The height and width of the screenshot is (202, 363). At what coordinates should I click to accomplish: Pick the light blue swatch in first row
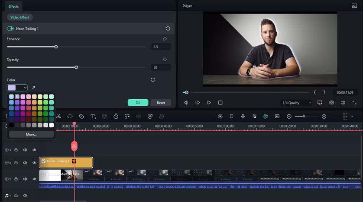pos(11,96)
